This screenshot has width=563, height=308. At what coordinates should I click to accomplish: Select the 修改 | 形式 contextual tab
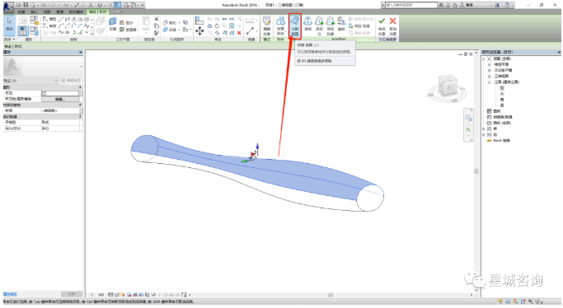pos(98,12)
